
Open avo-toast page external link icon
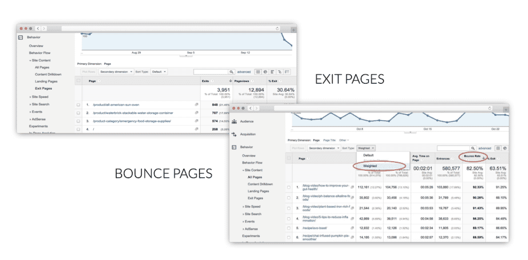pyautogui.click(x=353, y=228)
